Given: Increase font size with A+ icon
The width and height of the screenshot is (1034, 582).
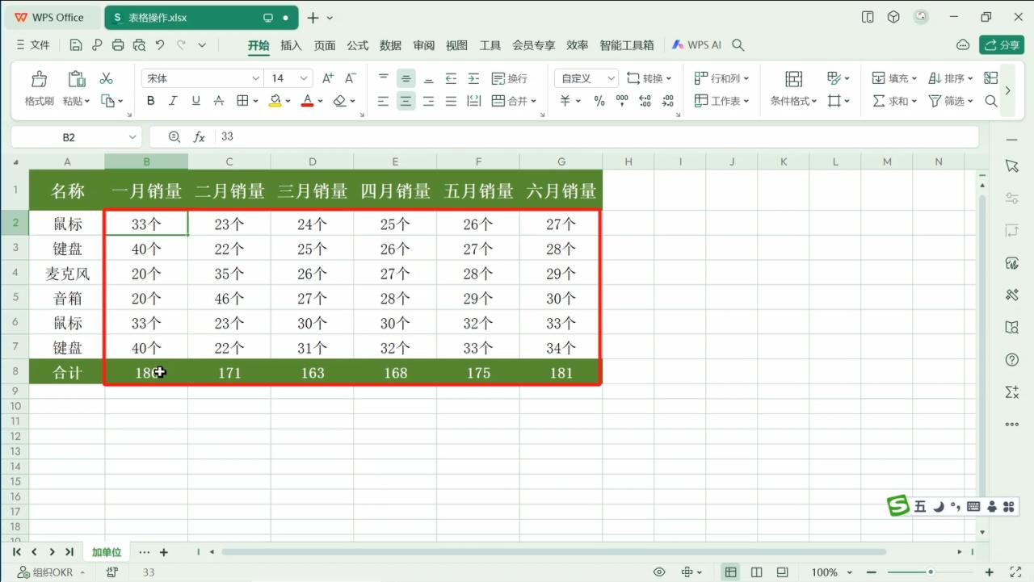Looking at the screenshot, I should pyautogui.click(x=328, y=78).
